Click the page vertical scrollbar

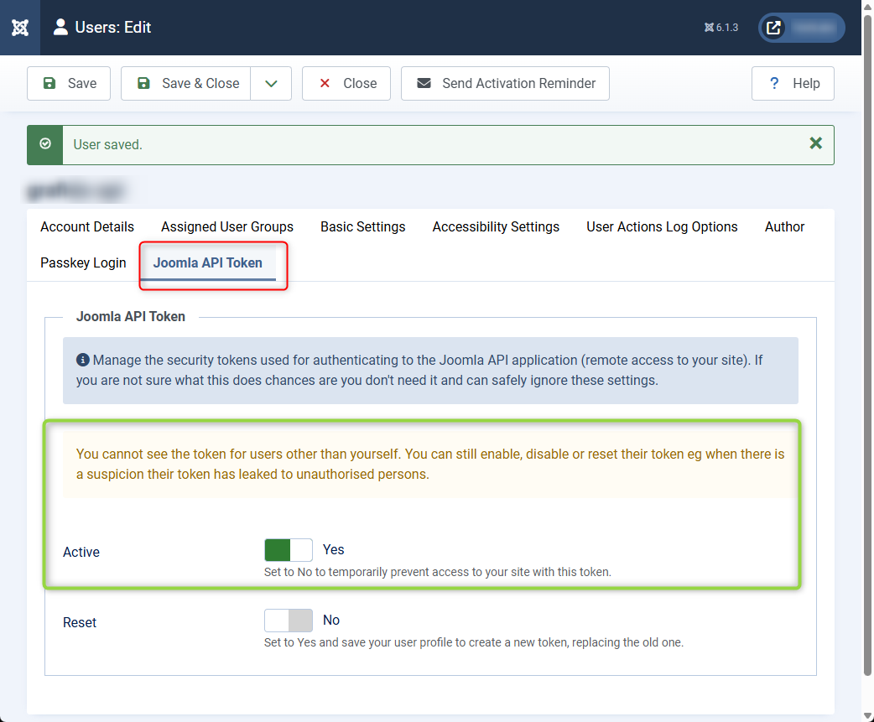pyautogui.click(x=868, y=345)
